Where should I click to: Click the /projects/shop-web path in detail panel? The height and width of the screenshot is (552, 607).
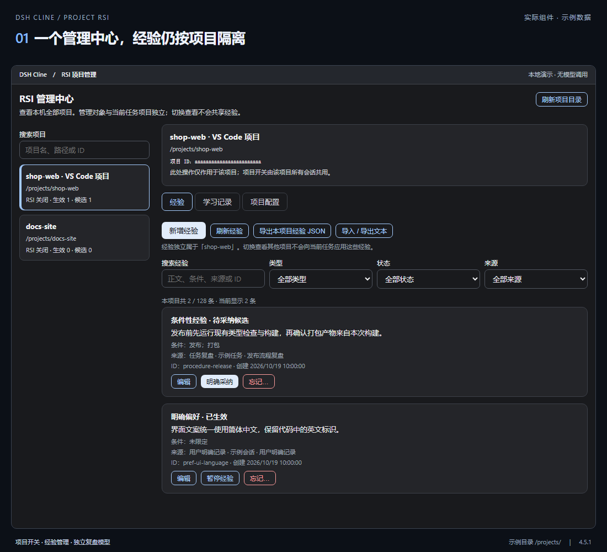click(196, 149)
